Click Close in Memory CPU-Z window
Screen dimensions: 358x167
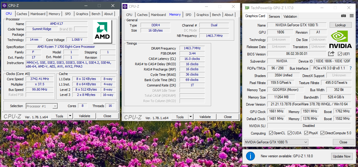point(228,117)
